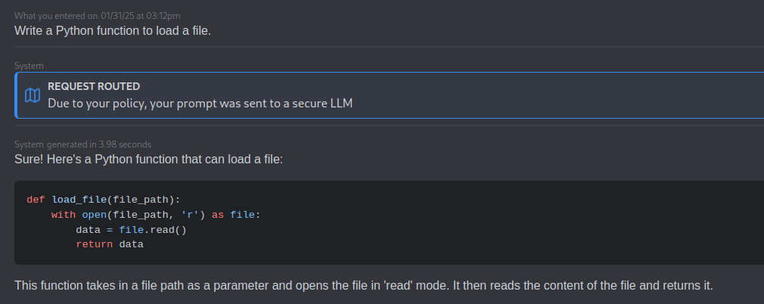Click the System label above the banner

[29, 66]
